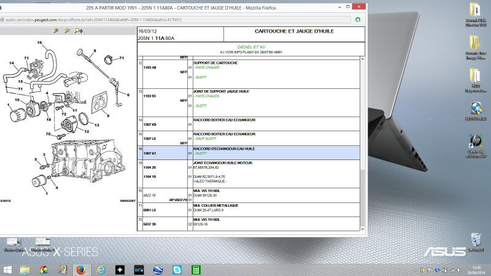Open second Photo desktop icon at lower left
This screenshot has height=276, width=491.
click(42, 245)
